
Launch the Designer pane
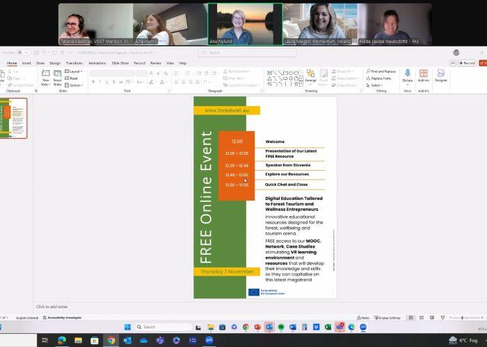pyautogui.click(x=441, y=75)
